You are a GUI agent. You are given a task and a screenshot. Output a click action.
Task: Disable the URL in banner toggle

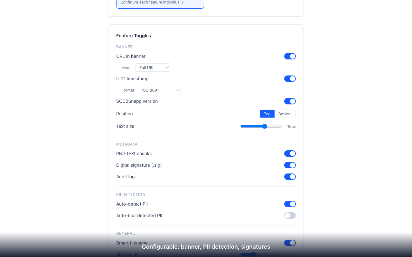(290, 56)
